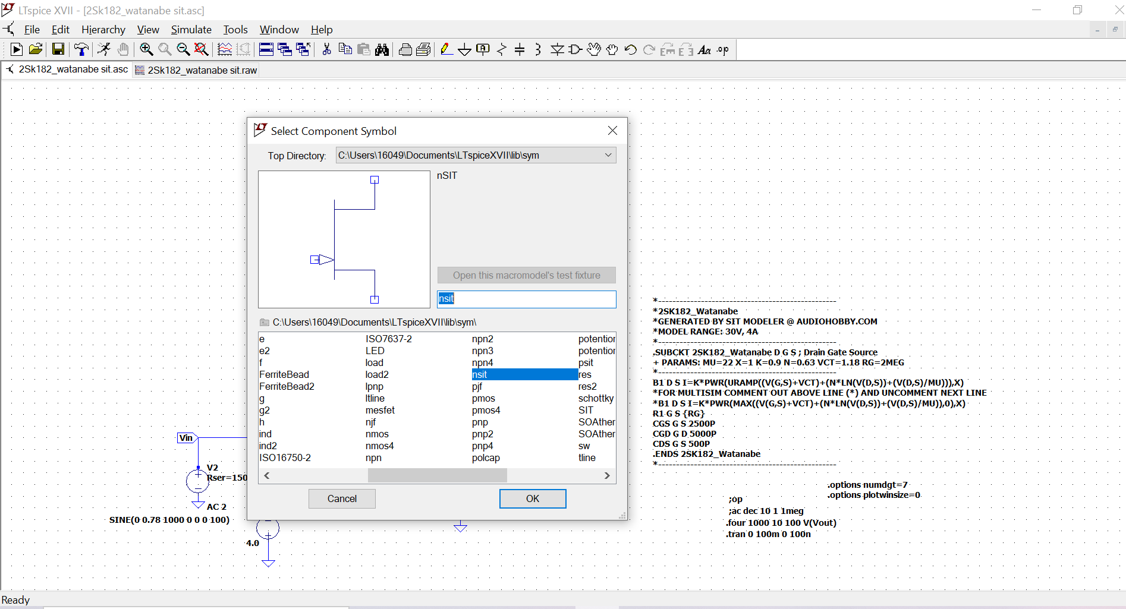Place a Diode tool icon
The image size is (1126, 609).
[x=557, y=50]
